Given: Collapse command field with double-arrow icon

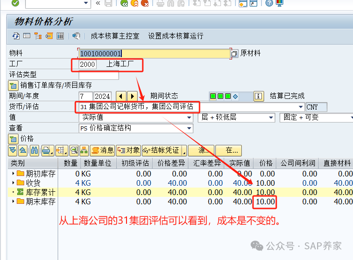Looking at the screenshot, I should 98,3.
